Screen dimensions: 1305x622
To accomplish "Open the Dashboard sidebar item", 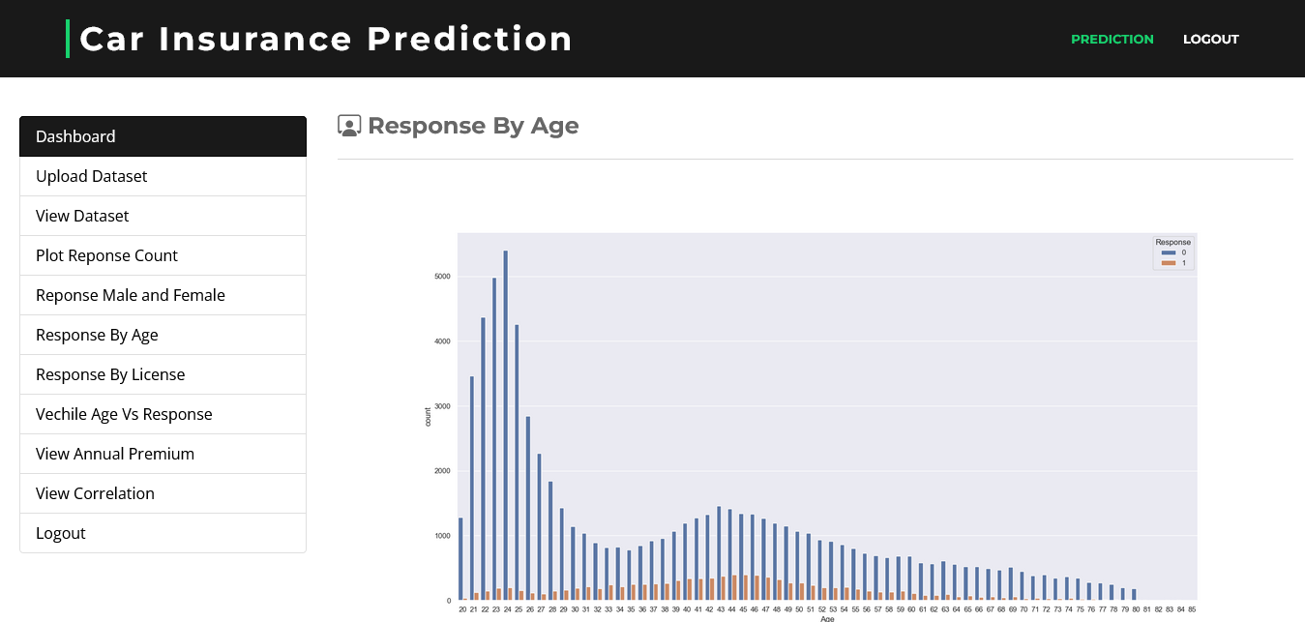I will pyautogui.click(x=163, y=136).
